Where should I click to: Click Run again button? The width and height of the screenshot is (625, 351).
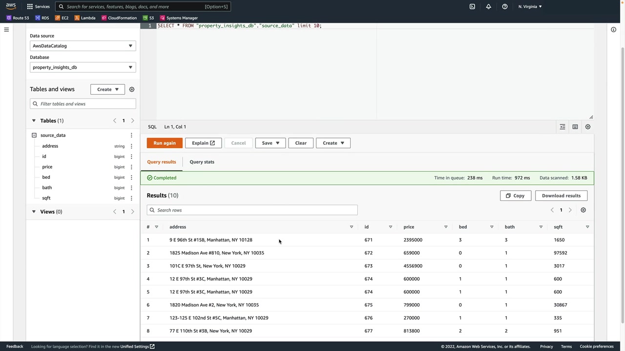[x=164, y=143]
